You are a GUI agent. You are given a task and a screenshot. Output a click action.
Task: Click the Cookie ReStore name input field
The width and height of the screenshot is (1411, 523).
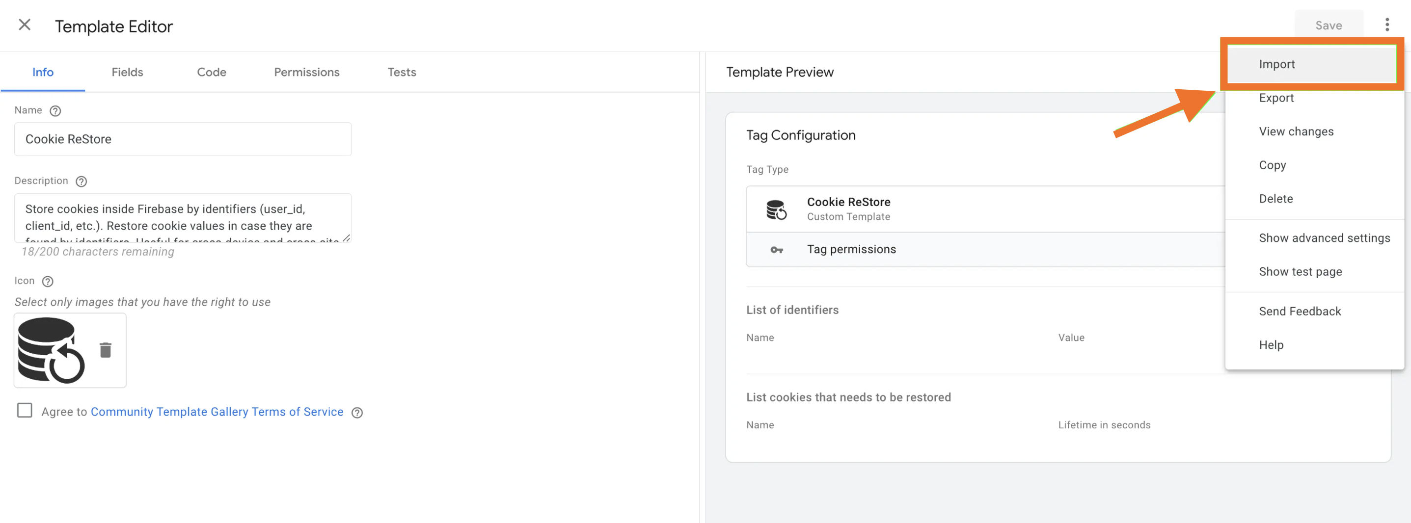pos(183,139)
